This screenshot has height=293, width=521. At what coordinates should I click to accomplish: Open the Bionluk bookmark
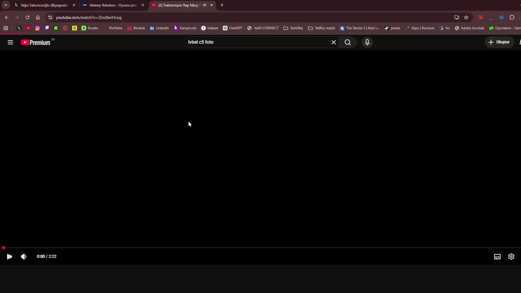click(136, 28)
